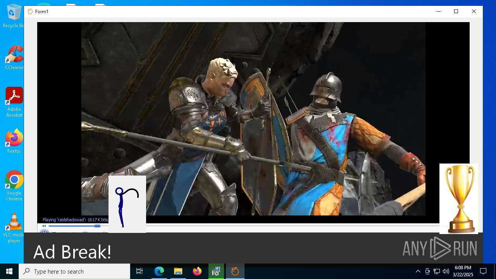Click the taskbar search box
The image size is (496, 279).
click(x=74, y=271)
